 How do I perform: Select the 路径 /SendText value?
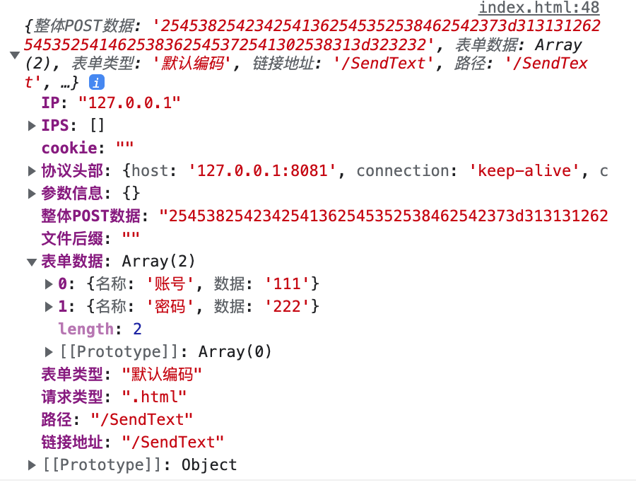[x=141, y=420]
